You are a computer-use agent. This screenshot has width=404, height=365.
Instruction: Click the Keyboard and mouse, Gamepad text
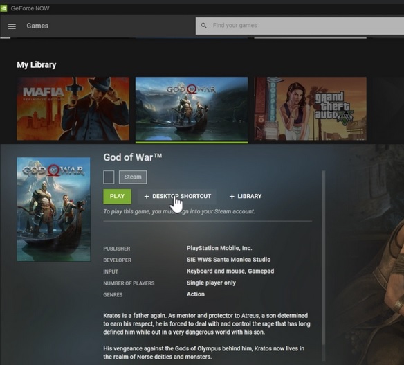[x=230, y=271]
